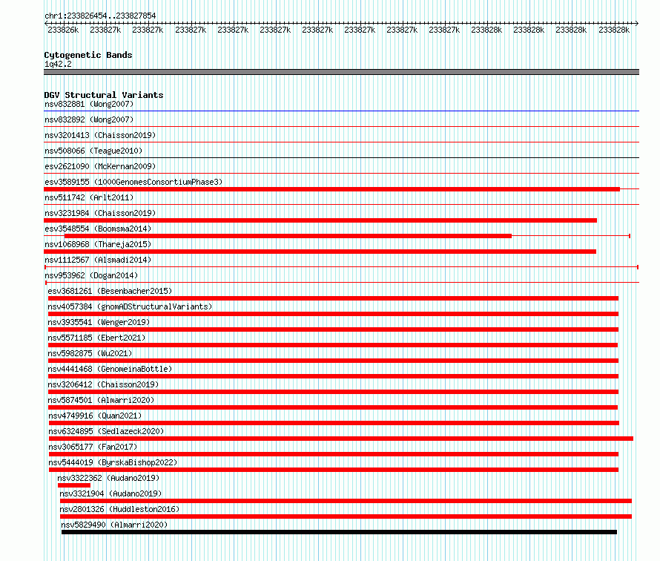Open nsv3935541 (Wenger2019) variant label

click(99, 322)
